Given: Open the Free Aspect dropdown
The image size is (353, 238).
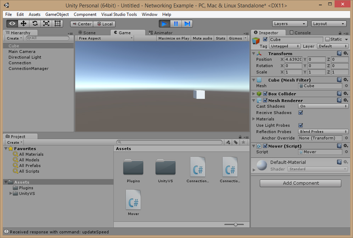Looking at the screenshot, I should (106, 38).
